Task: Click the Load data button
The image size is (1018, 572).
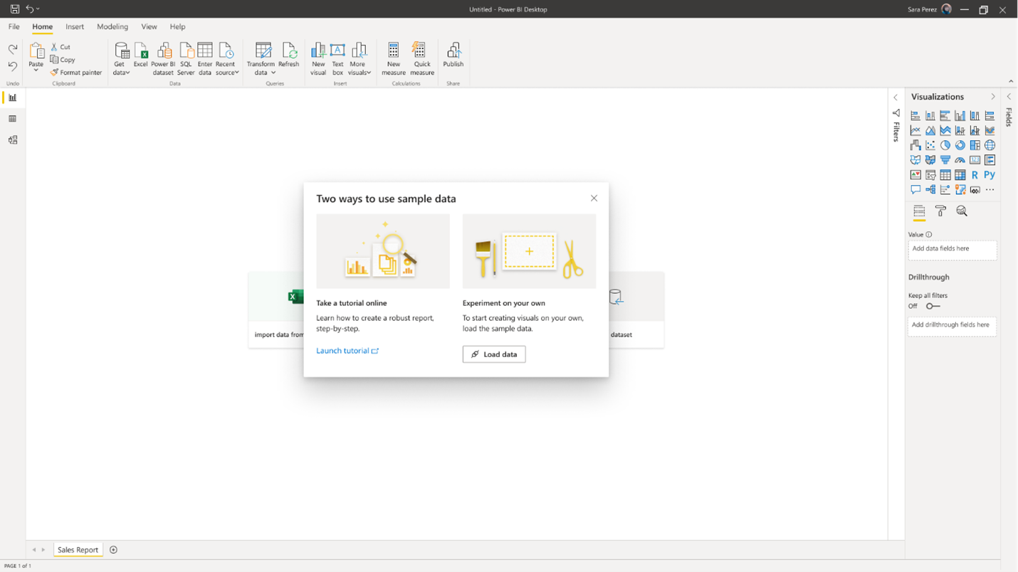Action: pos(494,354)
